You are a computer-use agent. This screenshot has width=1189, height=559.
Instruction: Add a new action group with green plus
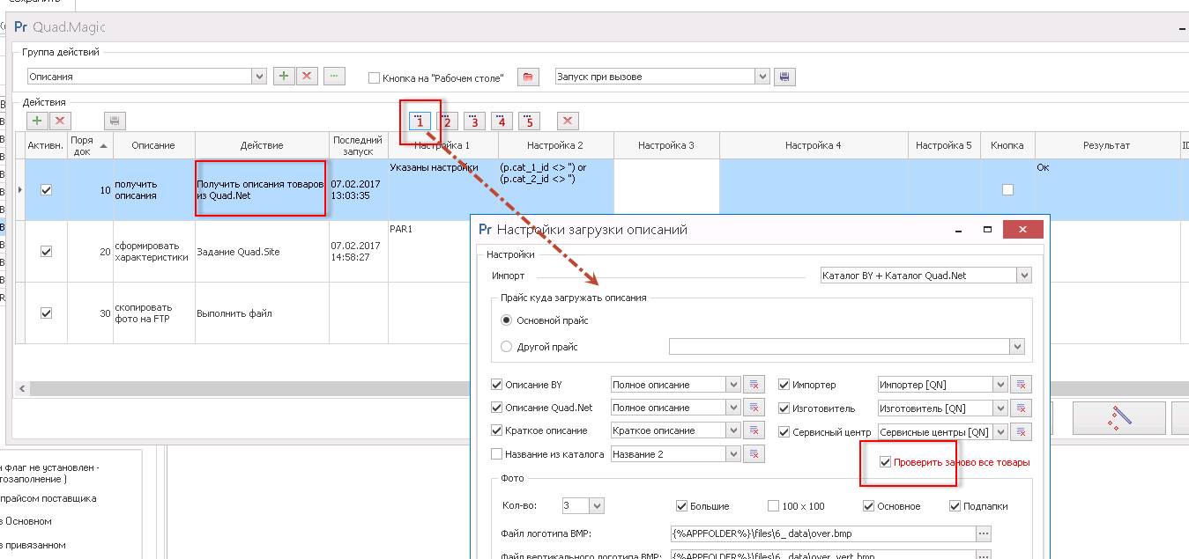click(x=284, y=77)
